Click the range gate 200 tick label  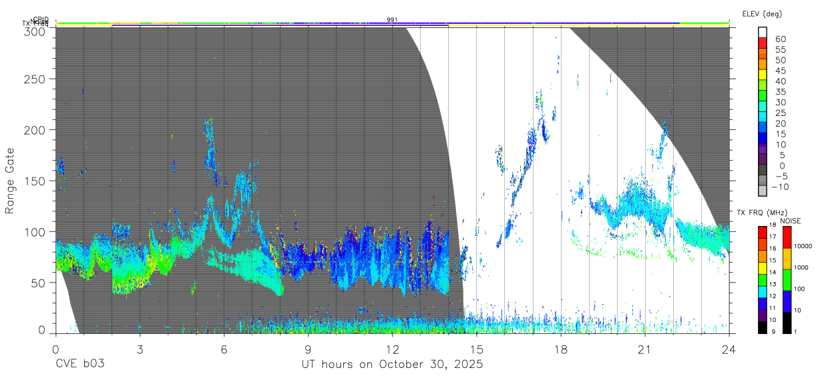pyautogui.click(x=35, y=129)
